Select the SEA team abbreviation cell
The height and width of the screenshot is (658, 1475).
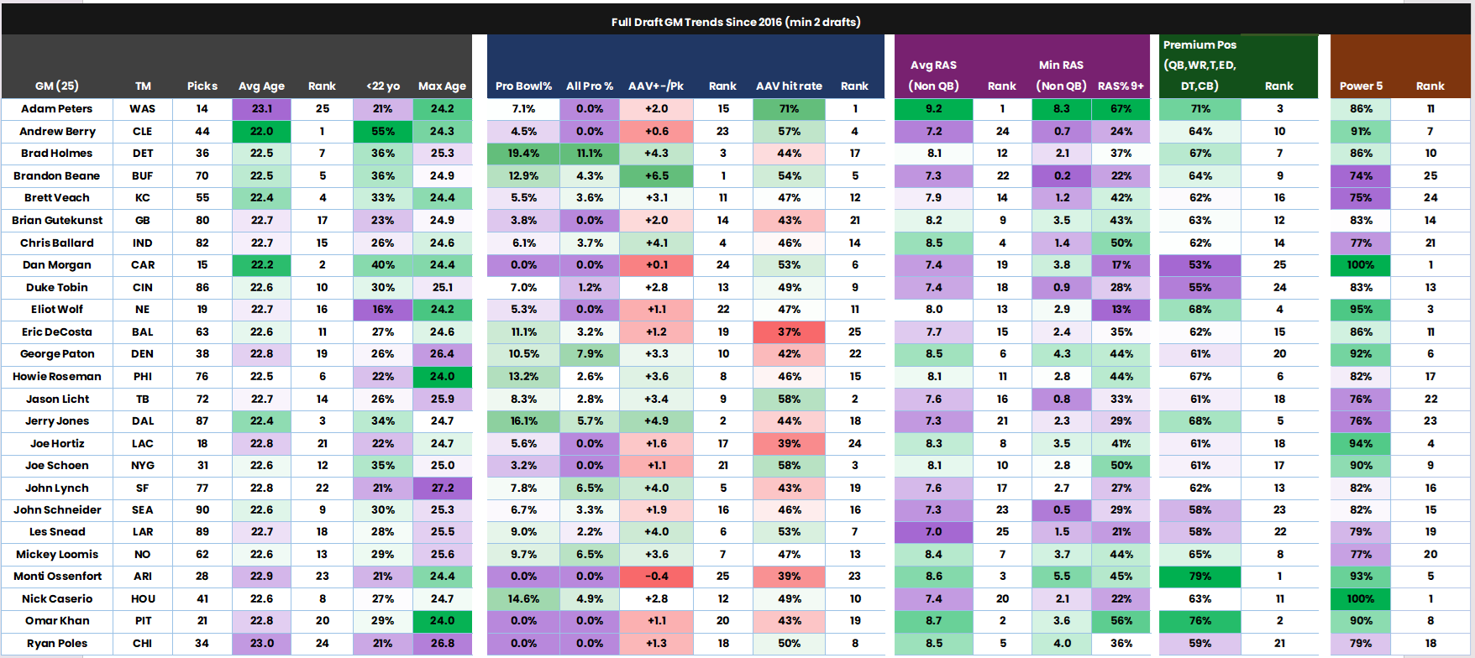click(143, 509)
